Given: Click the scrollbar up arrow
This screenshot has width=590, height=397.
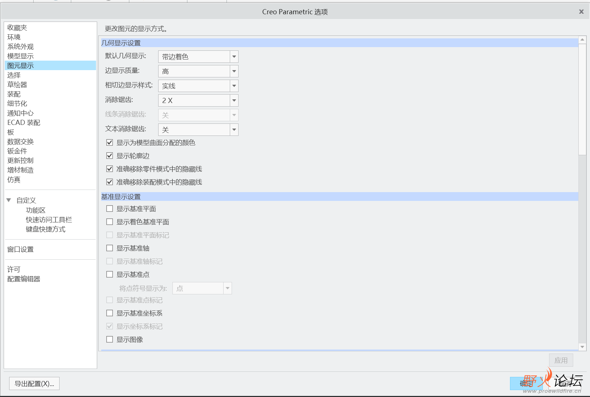Looking at the screenshot, I should coord(582,39).
